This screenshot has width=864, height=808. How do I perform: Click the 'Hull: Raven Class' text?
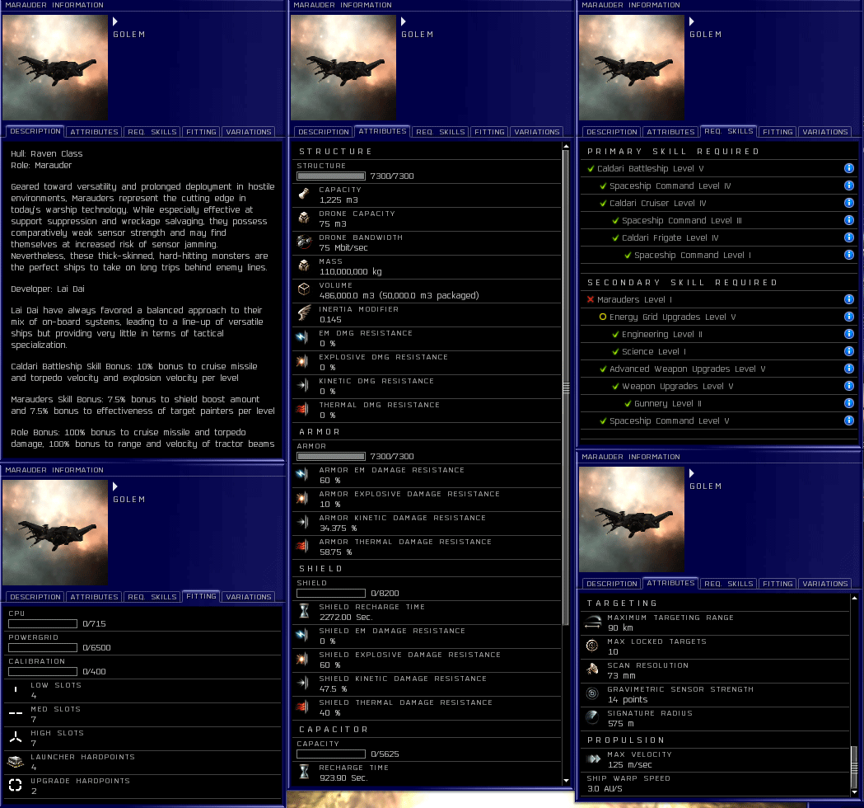click(x=47, y=154)
